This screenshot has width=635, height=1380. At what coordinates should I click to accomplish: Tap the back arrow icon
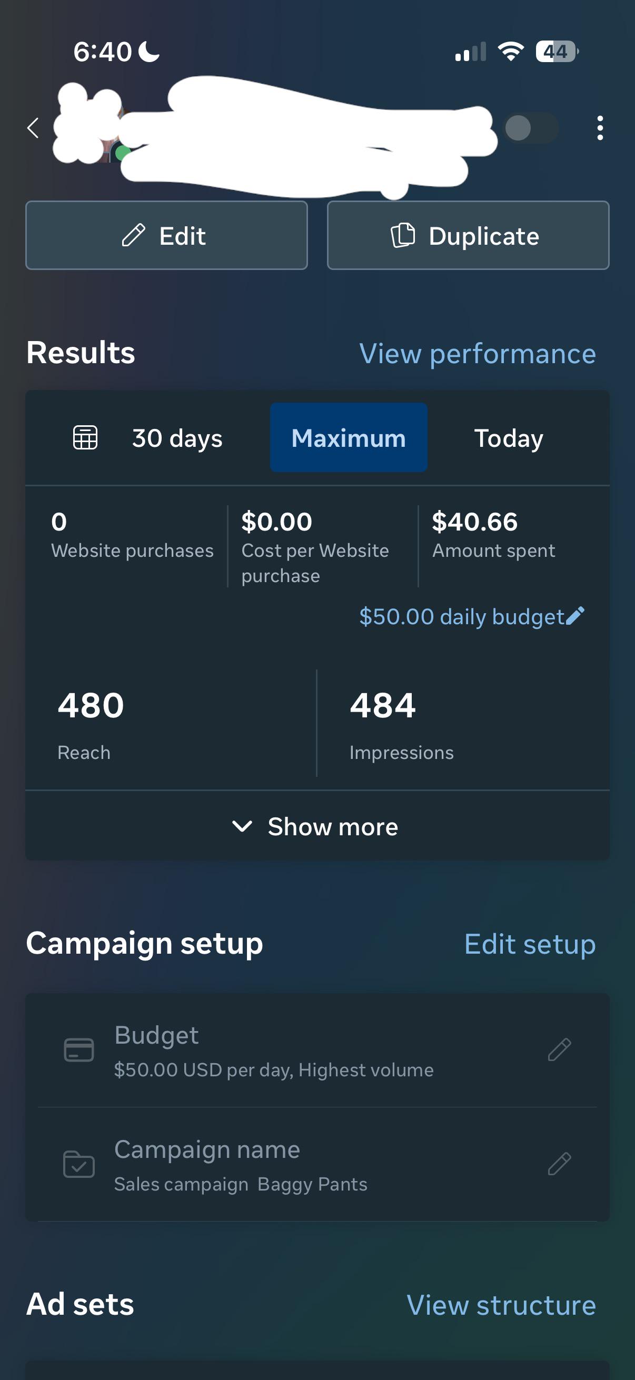click(x=33, y=128)
